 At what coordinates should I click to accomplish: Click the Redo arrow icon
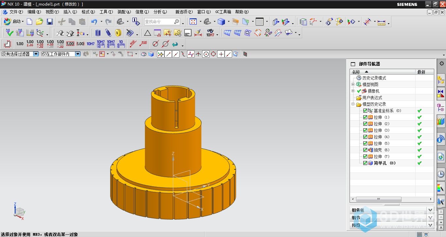point(108,22)
